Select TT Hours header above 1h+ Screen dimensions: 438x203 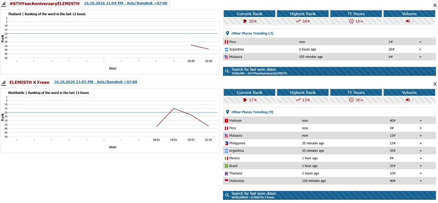point(356,14)
